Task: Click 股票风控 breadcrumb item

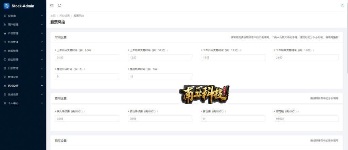Action: click(x=79, y=16)
